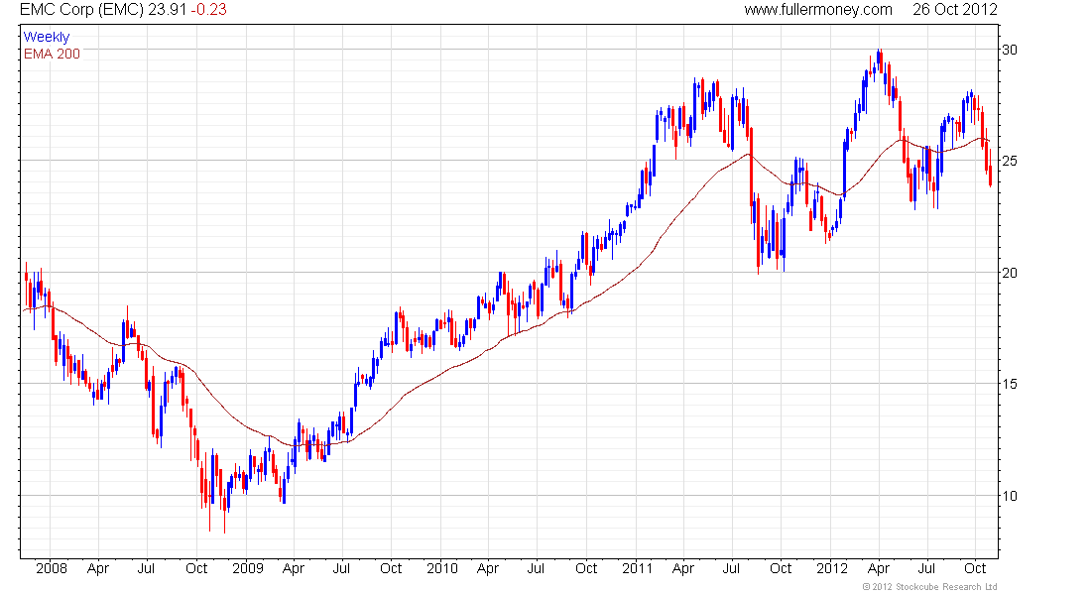Click the 15 price axis label
The width and height of the screenshot is (1091, 595).
tap(1009, 384)
